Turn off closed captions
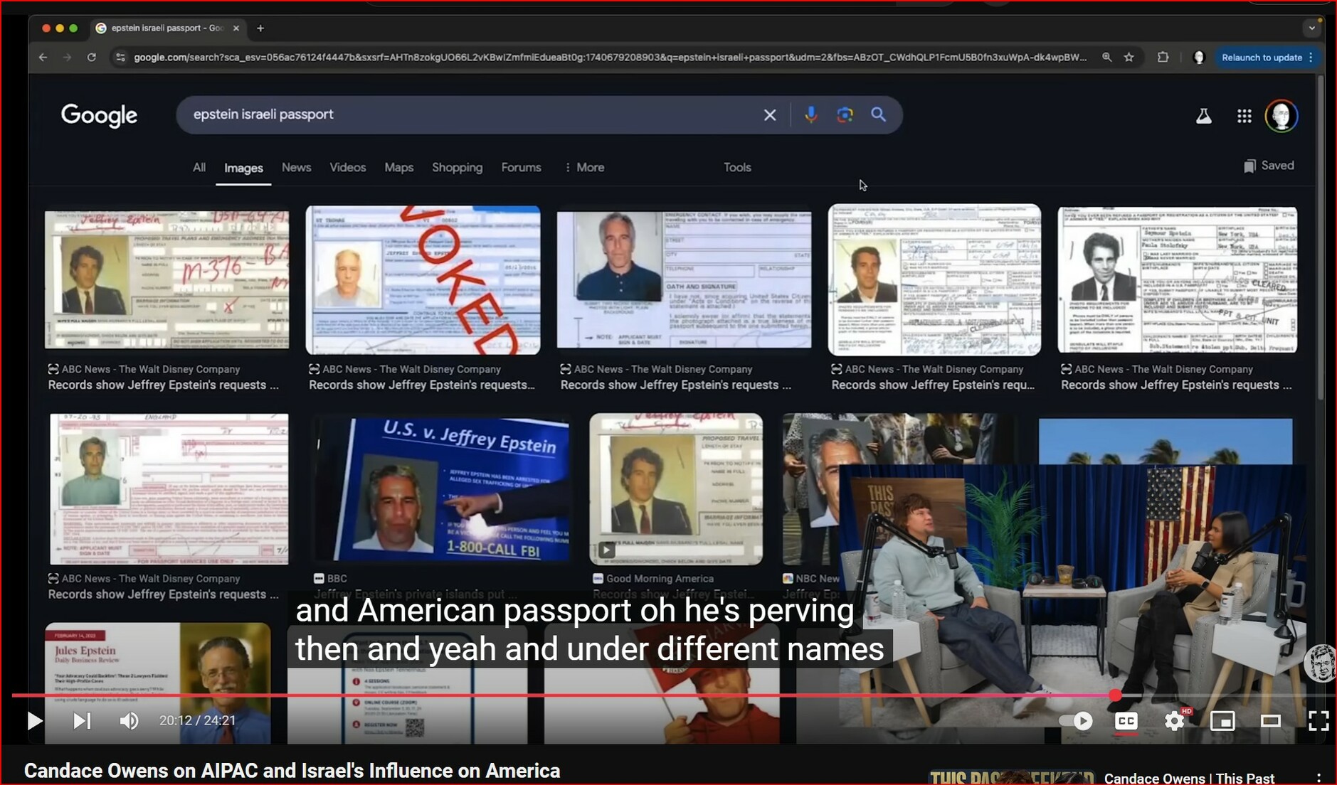 pyautogui.click(x=1126, y=721)
